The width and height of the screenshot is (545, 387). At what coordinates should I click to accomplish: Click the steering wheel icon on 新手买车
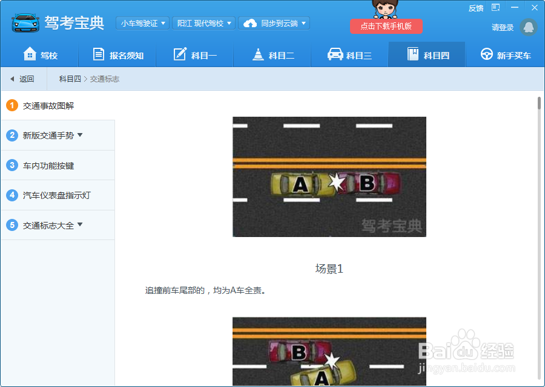tap(487, 54)
